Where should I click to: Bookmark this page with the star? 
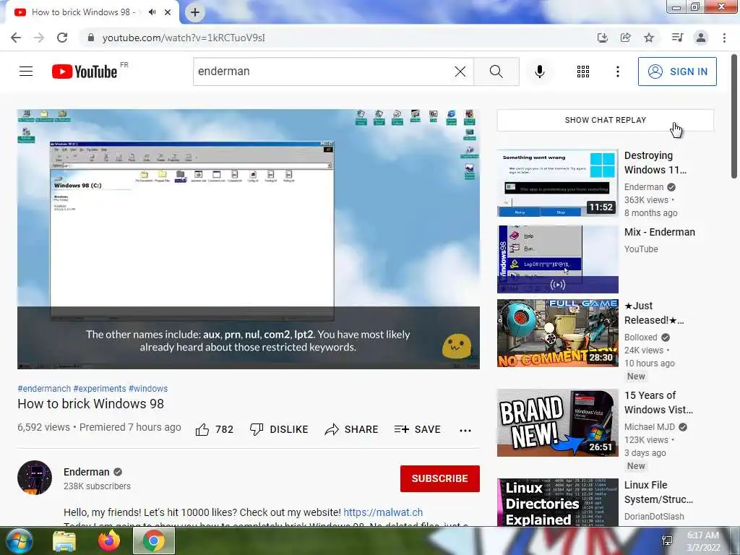[x=649, y=38]
